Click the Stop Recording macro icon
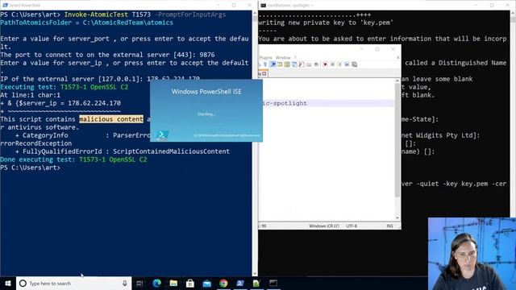The image size is (516, 290). pos(332,64)
